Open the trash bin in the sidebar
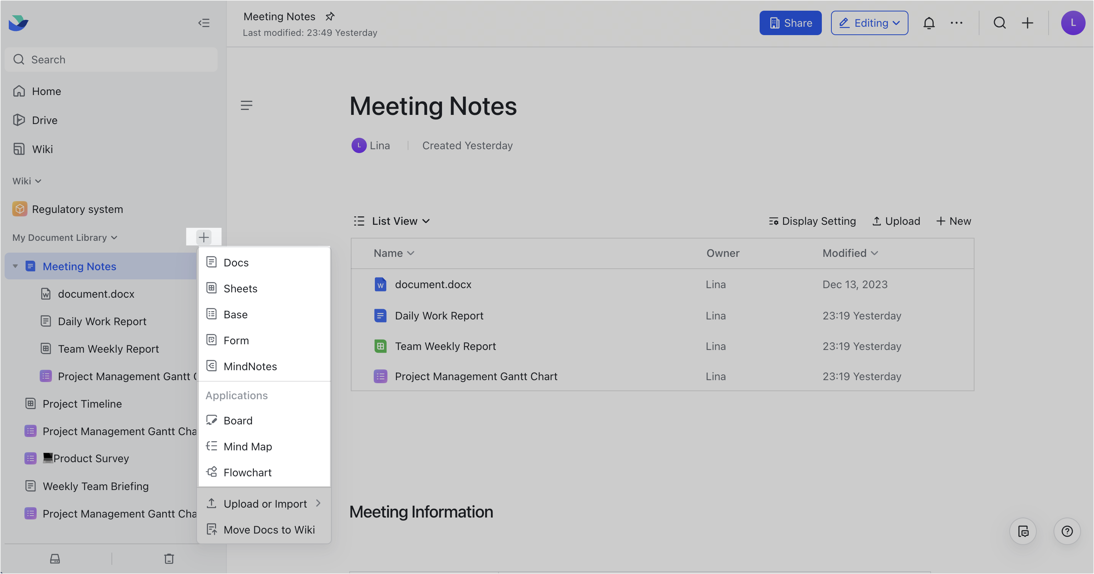The width and height of the screenshot is (1094, 574). (169, 559)
